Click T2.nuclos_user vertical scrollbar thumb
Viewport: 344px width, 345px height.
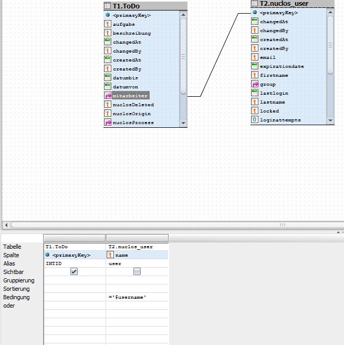pos(330,45)
